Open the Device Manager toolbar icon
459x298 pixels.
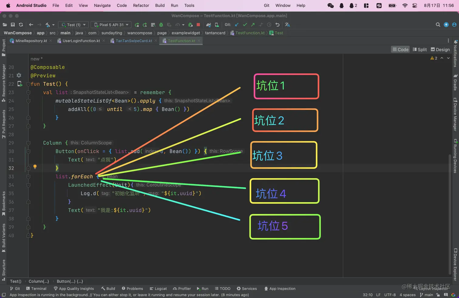point(217,25)
